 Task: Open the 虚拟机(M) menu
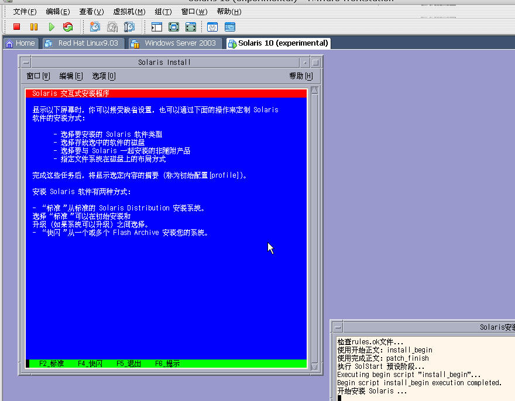coord(129,12)
